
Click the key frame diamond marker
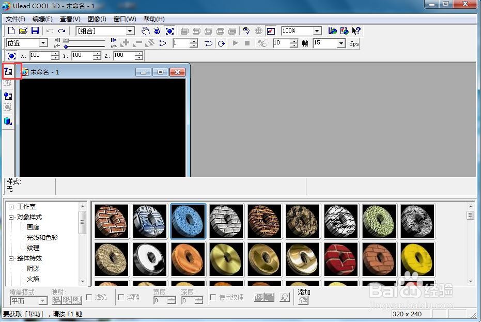[x=66, y=47]
